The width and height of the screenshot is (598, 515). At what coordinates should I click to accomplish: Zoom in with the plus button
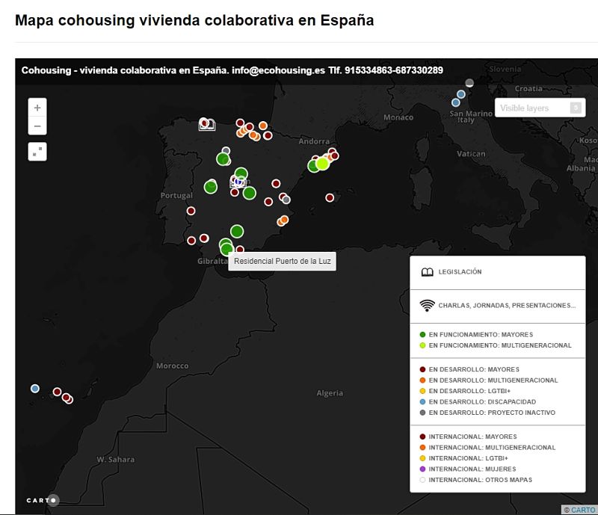point(37,107)
